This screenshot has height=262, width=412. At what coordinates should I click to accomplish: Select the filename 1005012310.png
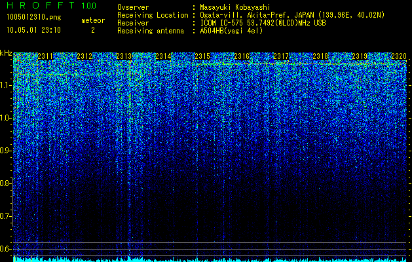(34, 18)
